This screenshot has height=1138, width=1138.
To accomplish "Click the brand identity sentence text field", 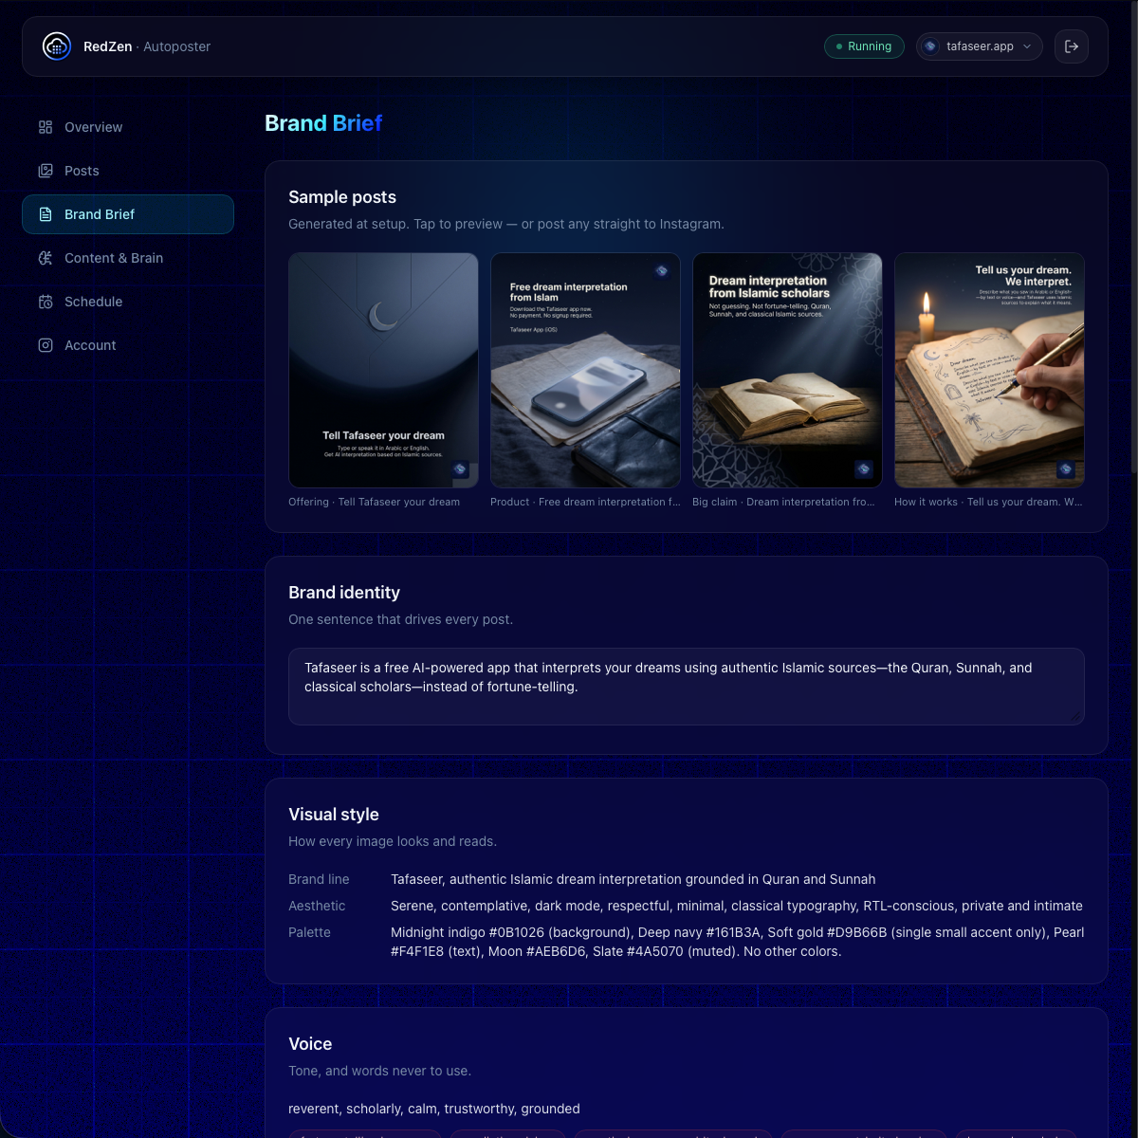I will click(687, 687).
